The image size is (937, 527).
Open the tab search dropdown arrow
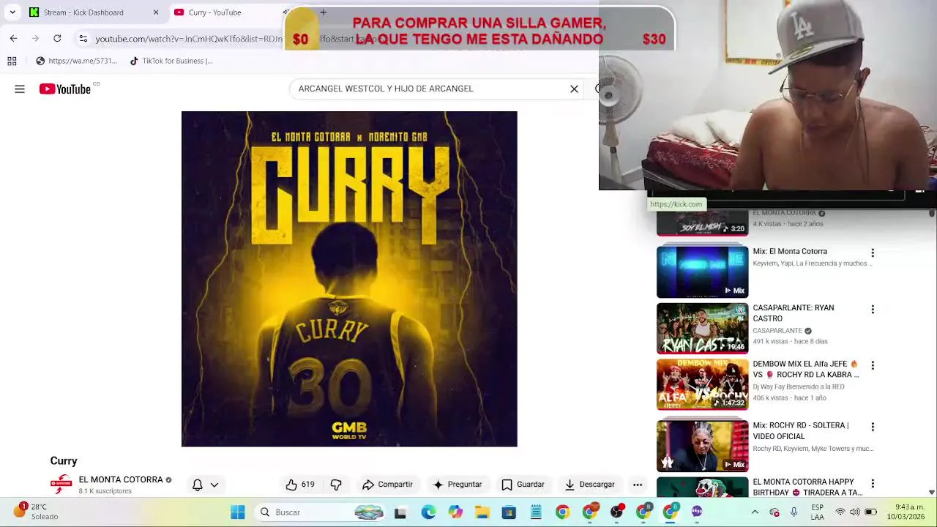click(12, 12)
